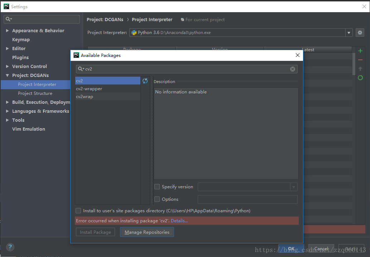Click Install Package button
The width and height of the screenshot is (370, 257).
(95, 232)
